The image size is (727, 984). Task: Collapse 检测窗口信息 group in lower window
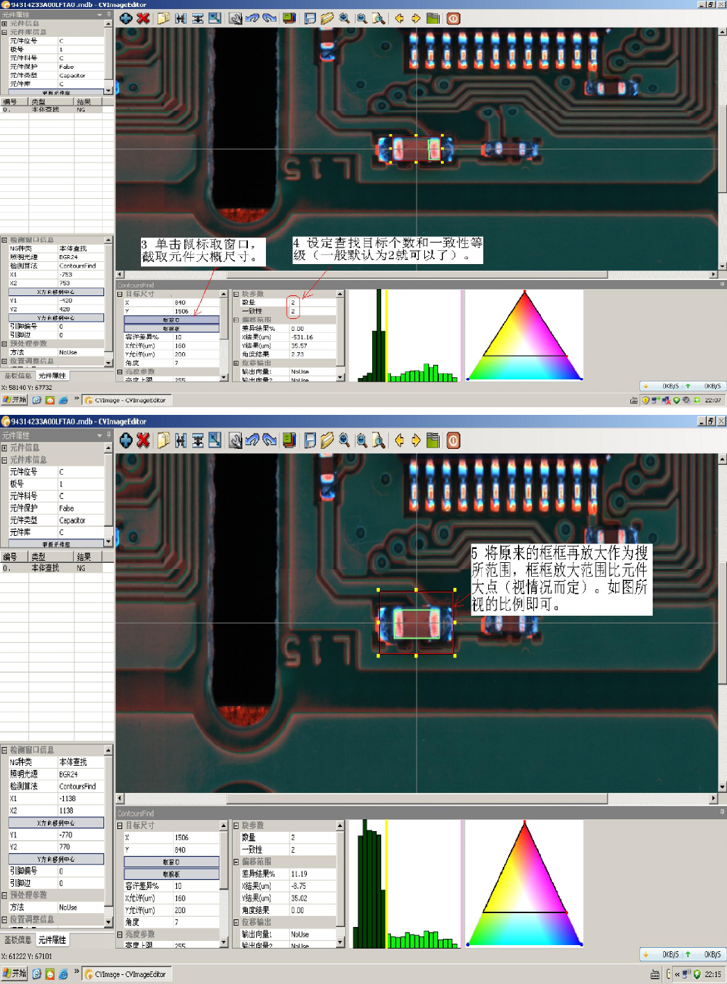coord(4,750)
